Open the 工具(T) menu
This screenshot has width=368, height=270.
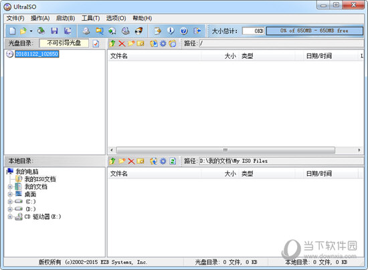pos(90,18)
